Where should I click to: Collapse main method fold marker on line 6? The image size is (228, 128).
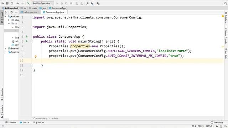tap(32, 42)
